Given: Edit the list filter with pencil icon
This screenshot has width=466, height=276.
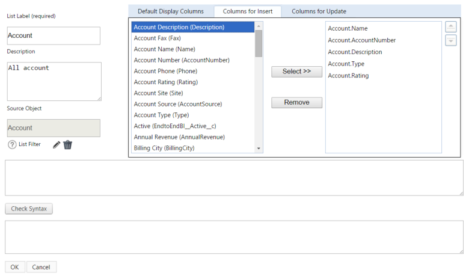Looking at the screenshot, I should point(57,145).
